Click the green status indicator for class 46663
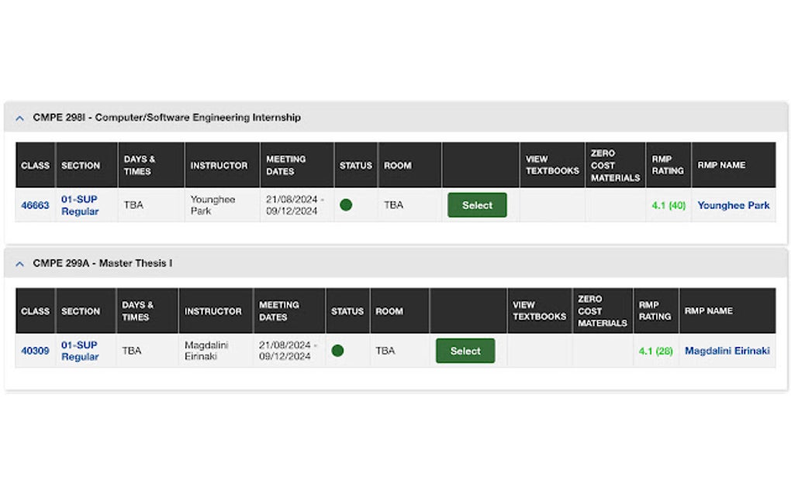 347,205
